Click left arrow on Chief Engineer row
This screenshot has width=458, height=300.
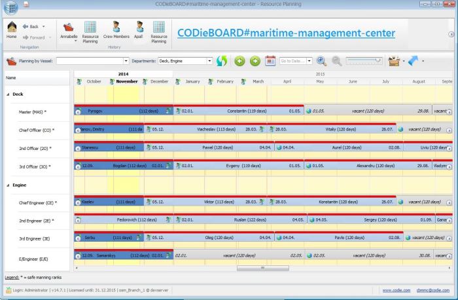[78, 202]
